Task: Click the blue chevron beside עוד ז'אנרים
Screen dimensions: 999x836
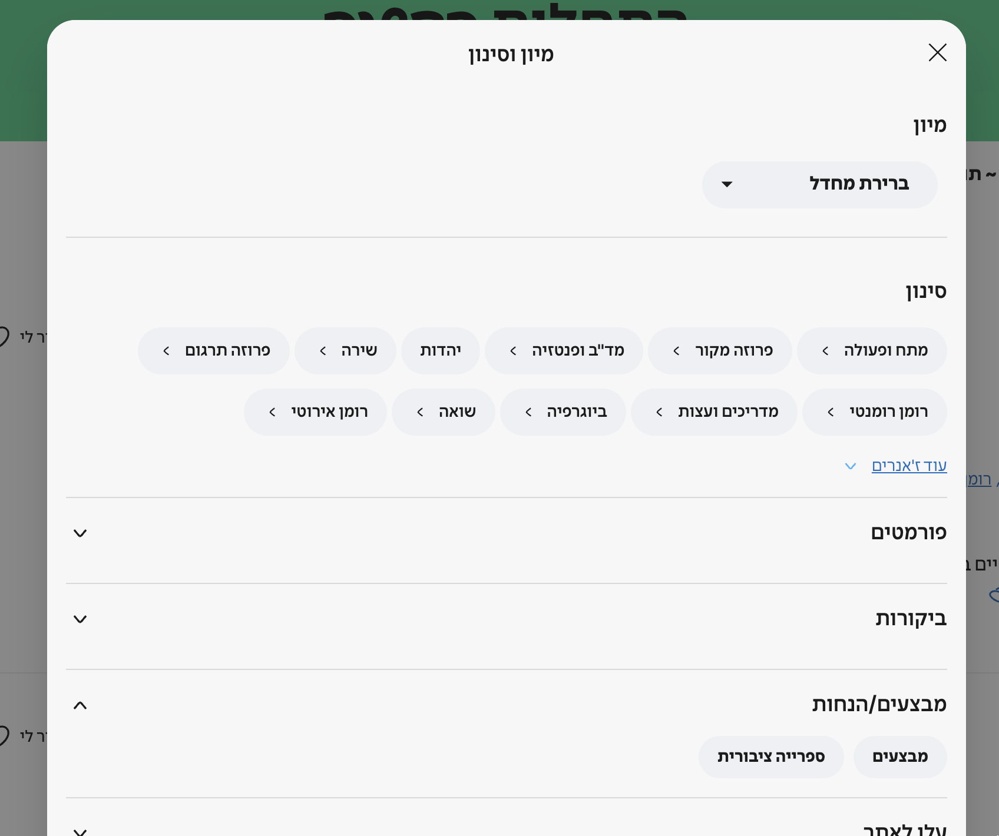Action: (x=850, y=466)
